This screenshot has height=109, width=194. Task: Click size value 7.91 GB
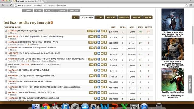(x=113, y=60)
